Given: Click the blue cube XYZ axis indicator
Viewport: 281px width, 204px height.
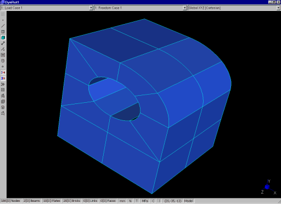Looking at the screenshot, I should [267, 187].
